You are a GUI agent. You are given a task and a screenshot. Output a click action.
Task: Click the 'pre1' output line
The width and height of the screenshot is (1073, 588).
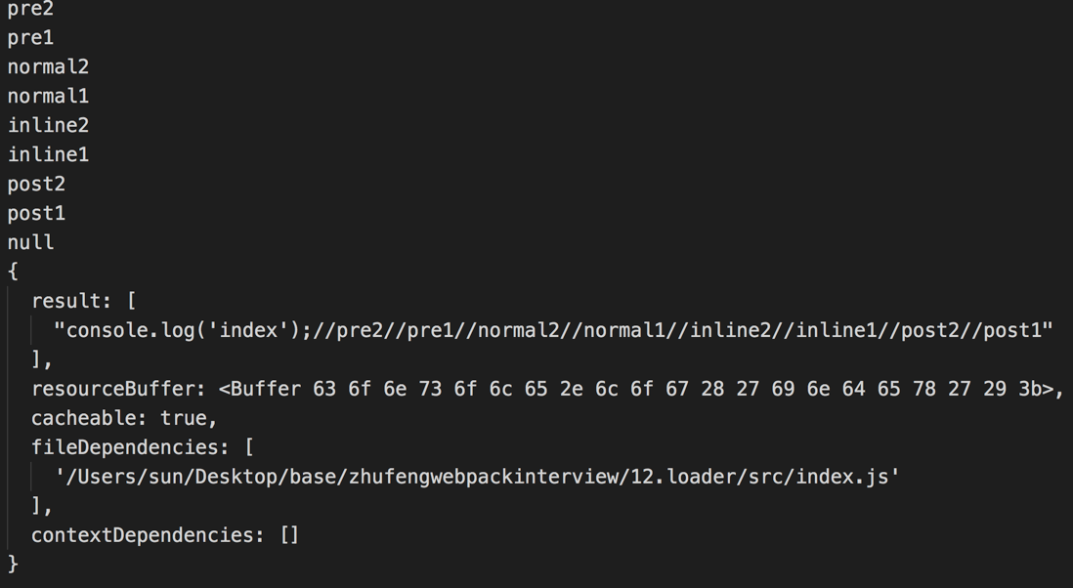[x=30, y=38]
